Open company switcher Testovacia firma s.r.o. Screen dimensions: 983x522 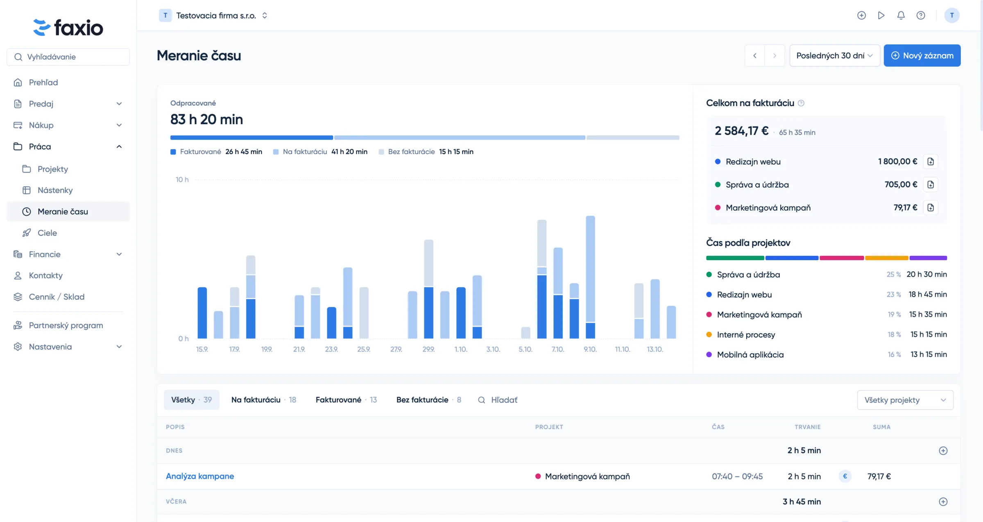click(213, 16)
